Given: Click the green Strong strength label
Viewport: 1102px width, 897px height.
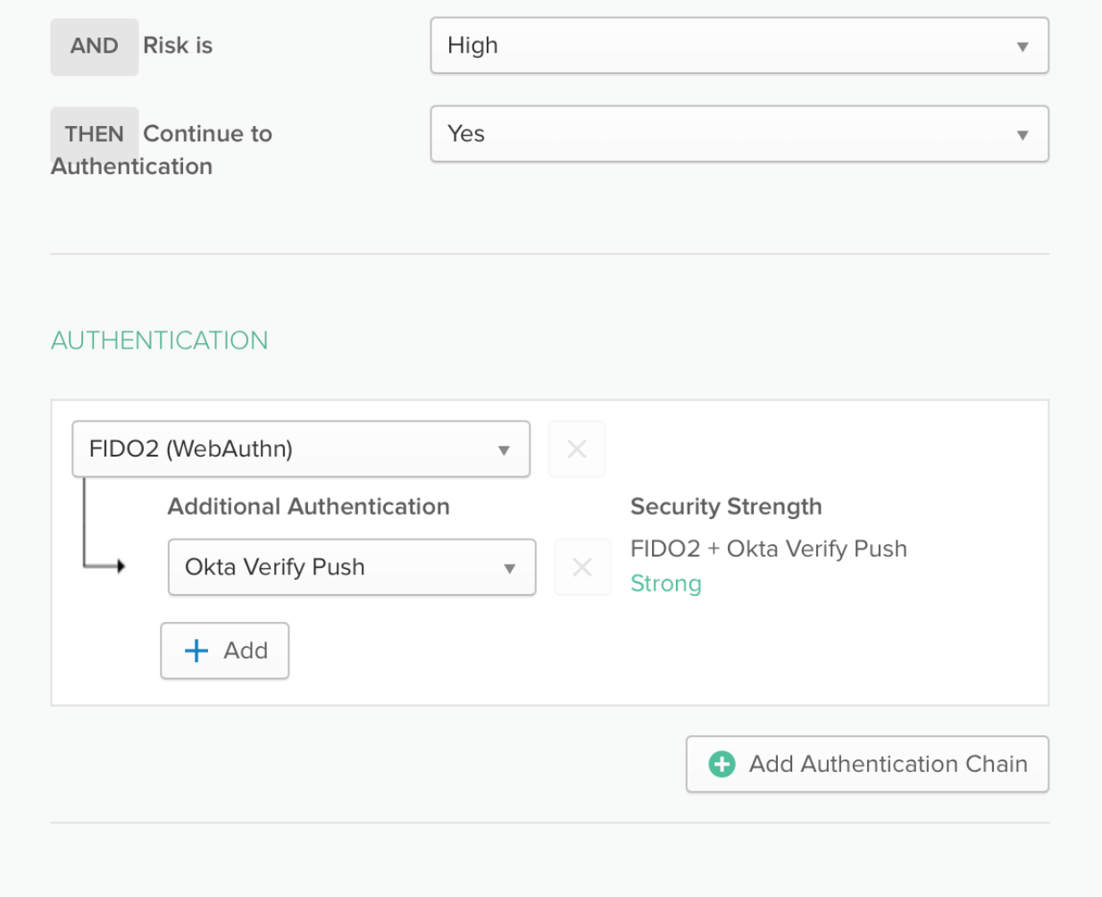Looking at the screenshot, I should pyautogui.click(x=665, y=583).
